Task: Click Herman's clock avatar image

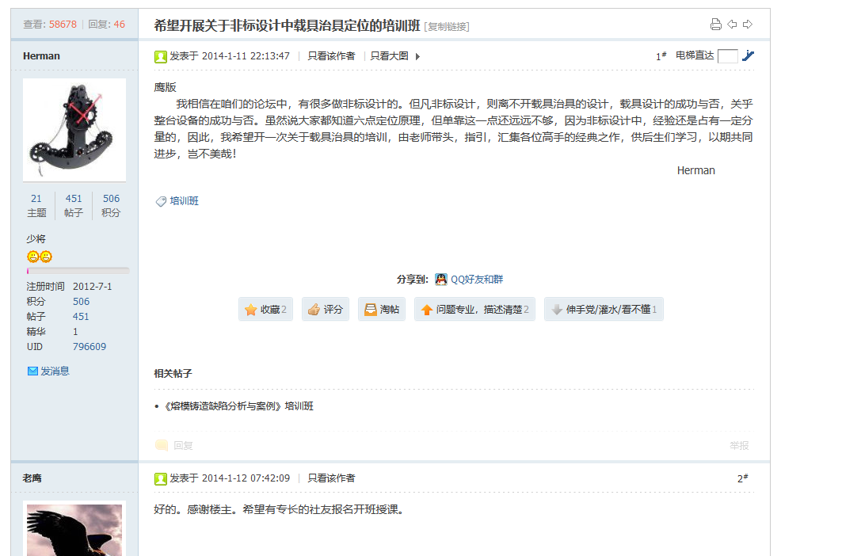Action: 74,130
